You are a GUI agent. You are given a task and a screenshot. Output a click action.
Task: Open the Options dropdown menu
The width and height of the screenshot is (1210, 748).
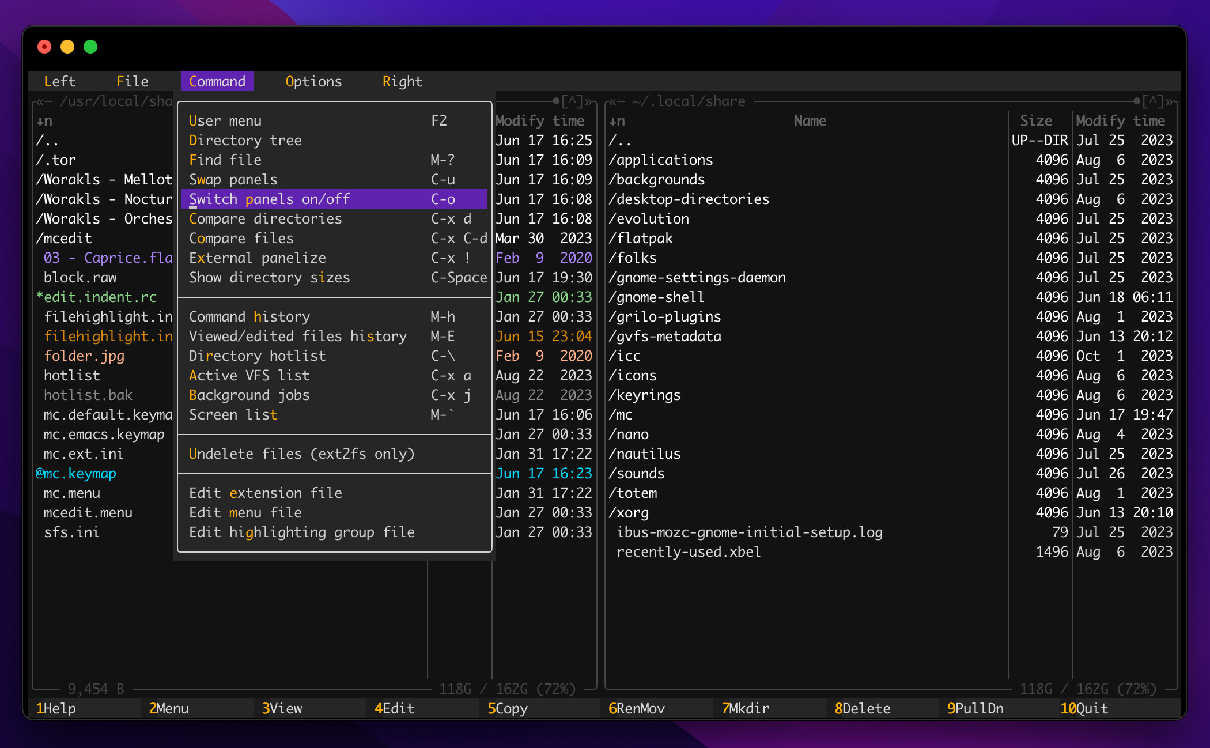(x=313, y=82)
